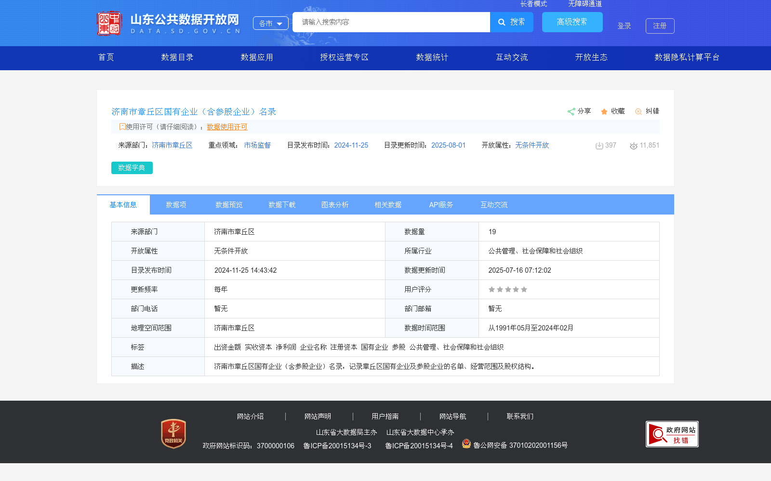Click the 净利润 tag
Screen dimensions: 771x481
click(286, 347)
